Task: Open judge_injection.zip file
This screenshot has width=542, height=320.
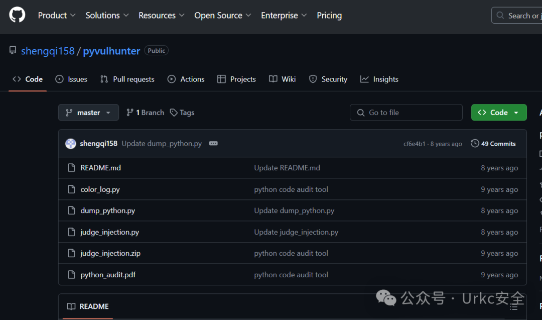Action: [110, 253]
